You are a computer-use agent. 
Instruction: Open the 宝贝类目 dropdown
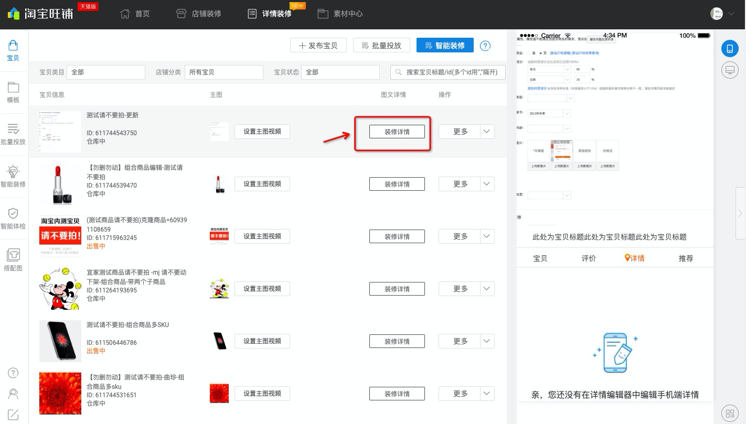105,72
